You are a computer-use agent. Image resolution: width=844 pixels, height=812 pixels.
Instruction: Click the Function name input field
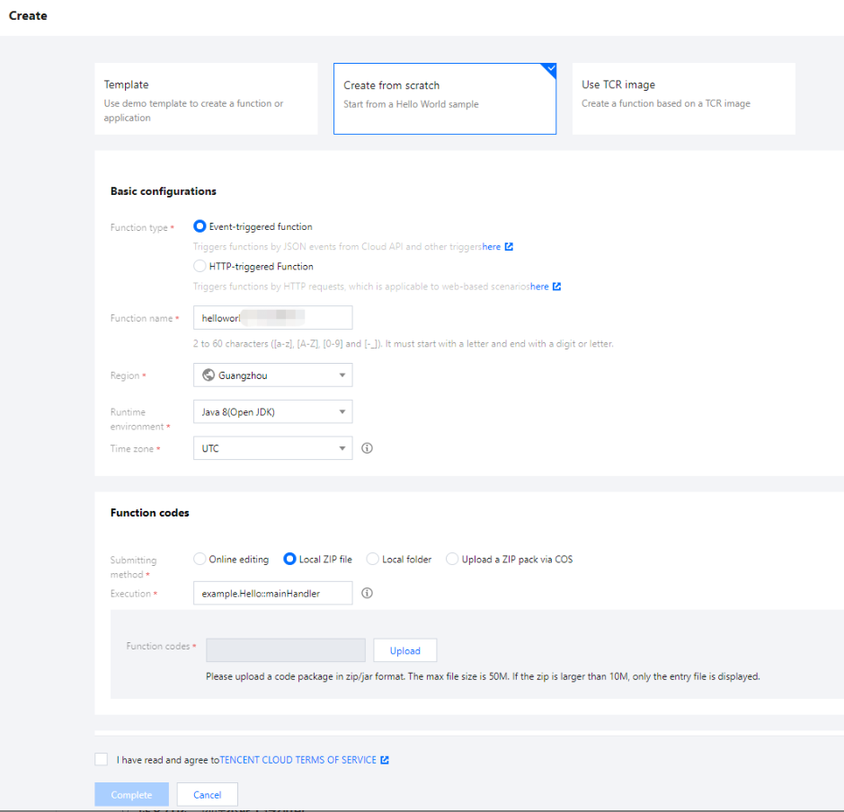click(272, 318)
